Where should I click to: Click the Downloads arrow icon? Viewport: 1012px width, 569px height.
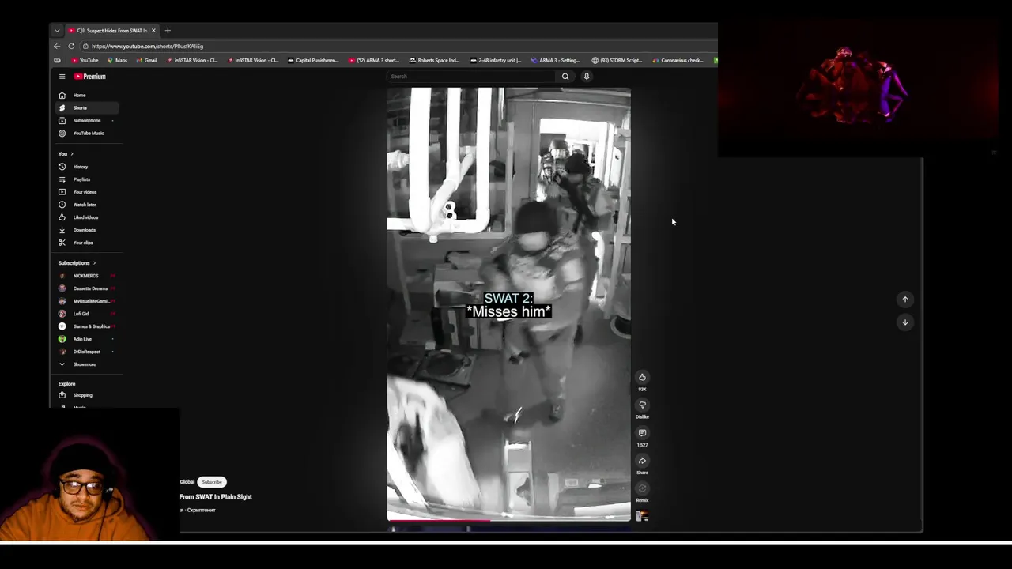pos(62,230)
